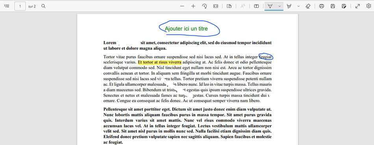Select the Add text tool

tap(256, 6)
